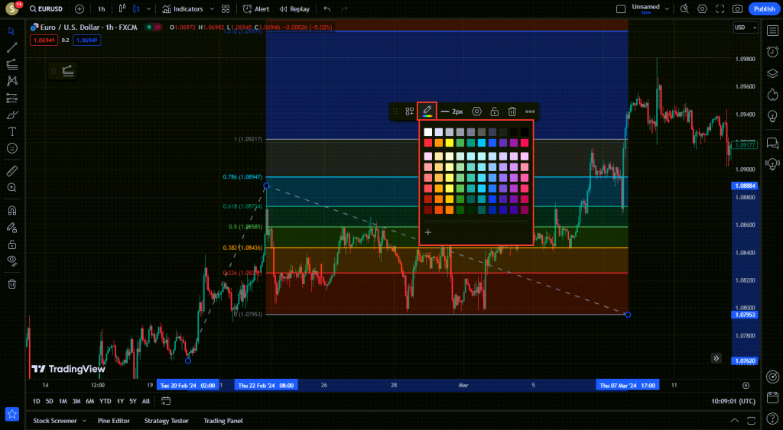Select the 1D date range
783x430 pixels.
coord(37,401)
